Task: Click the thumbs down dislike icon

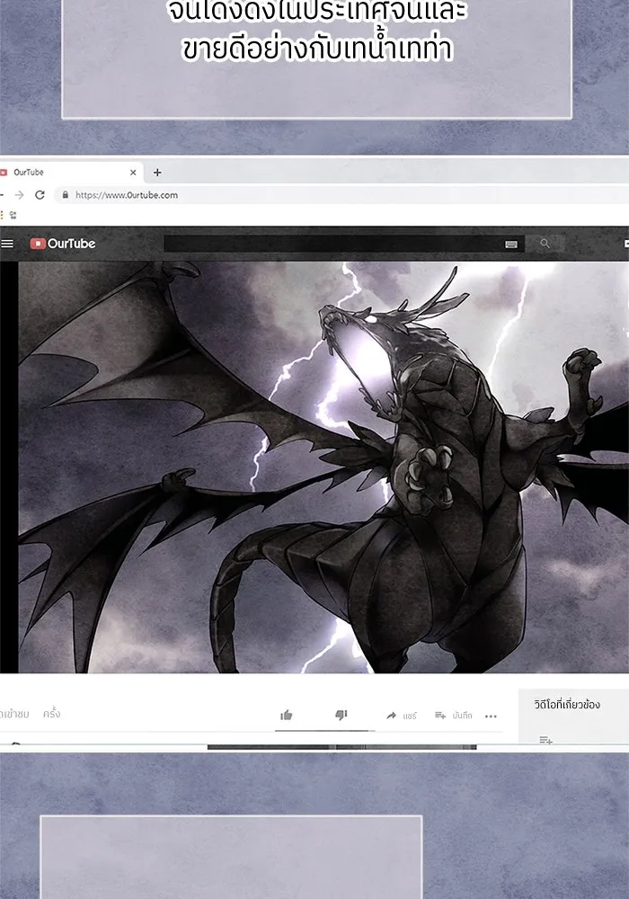Action: 341,715
